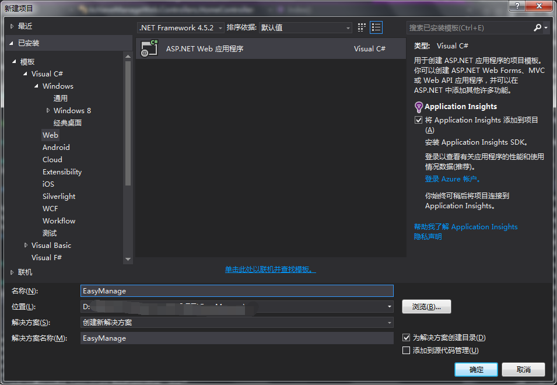Image resolution: width=557 pixels, height=385 pixels.
Task: Focus the installed templates search box
Action: point(470,27)
